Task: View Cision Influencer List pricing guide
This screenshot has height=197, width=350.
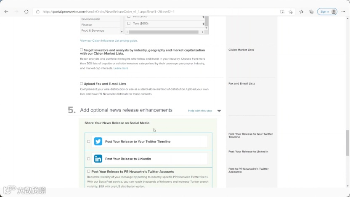Action: pos(109,41)
